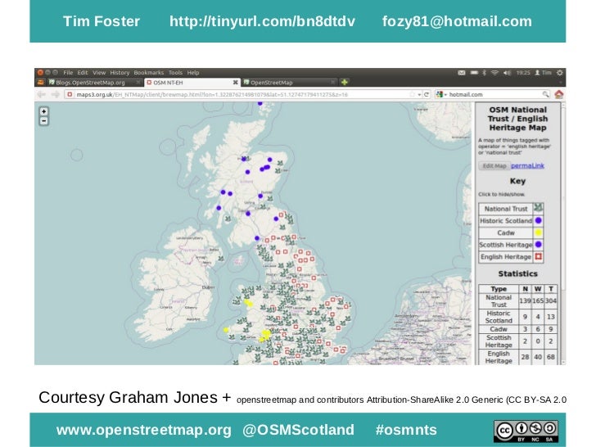This screenshot has height=447, width=596.
Task: Click the 'http://tinyurl.com/bn8dtdv' slide text
Action: (262, 21)
